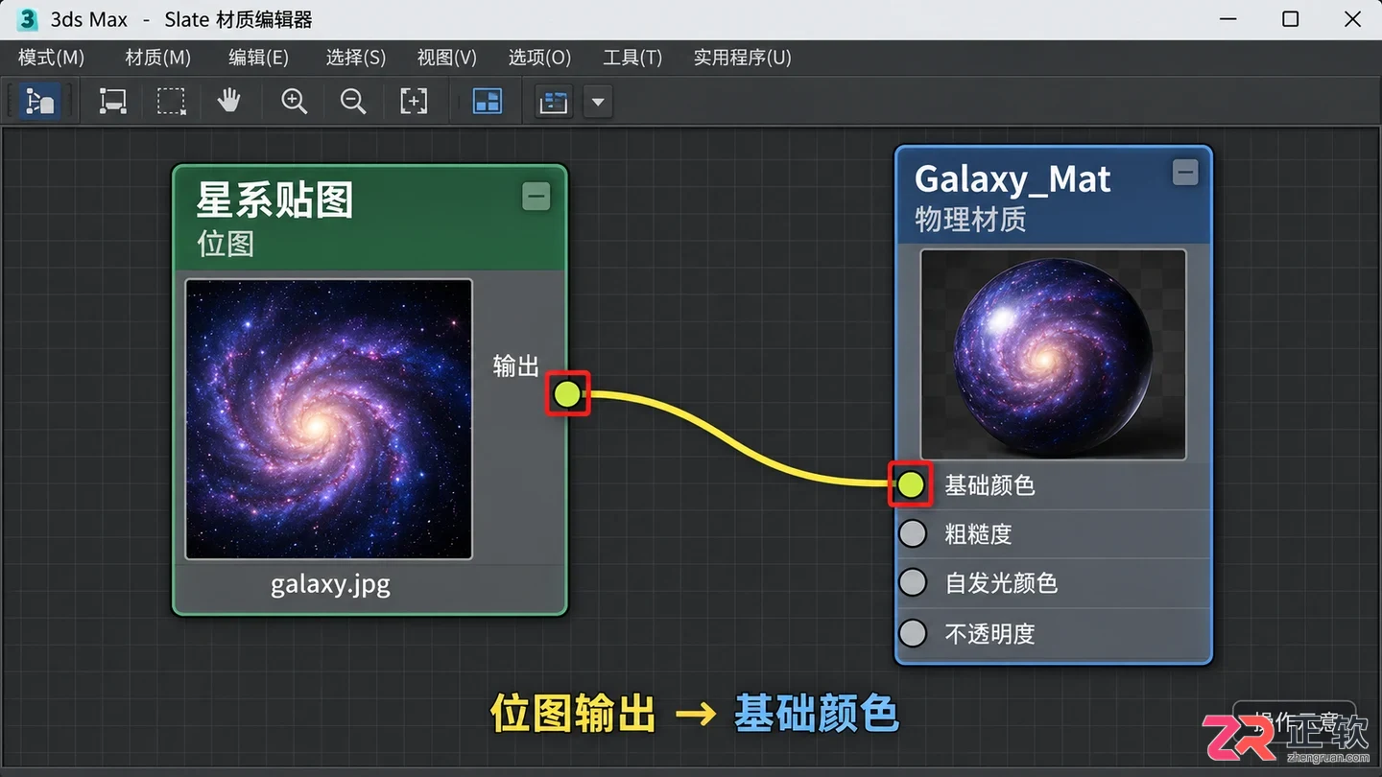Open the 选项(O) menu

(x=539, y=58)
